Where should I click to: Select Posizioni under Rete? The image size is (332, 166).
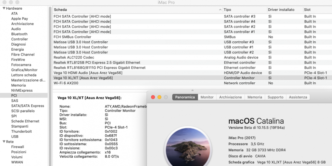[x=19, y=152]
